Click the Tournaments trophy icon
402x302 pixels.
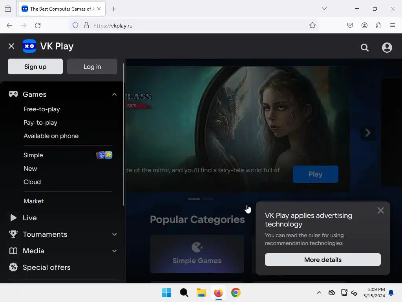tap(13, 234)
